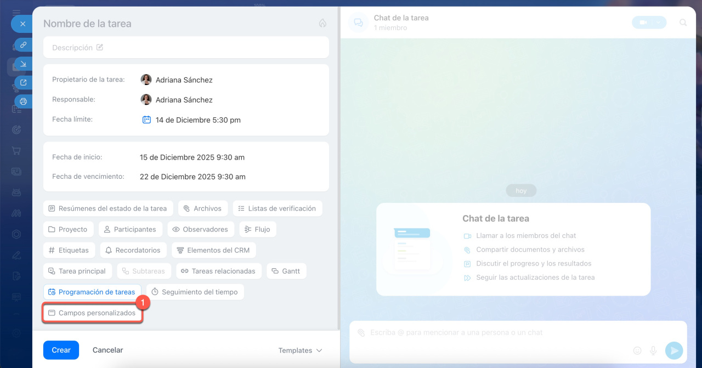
Task: Click the Flujo chip
Action: pos(258,229)
